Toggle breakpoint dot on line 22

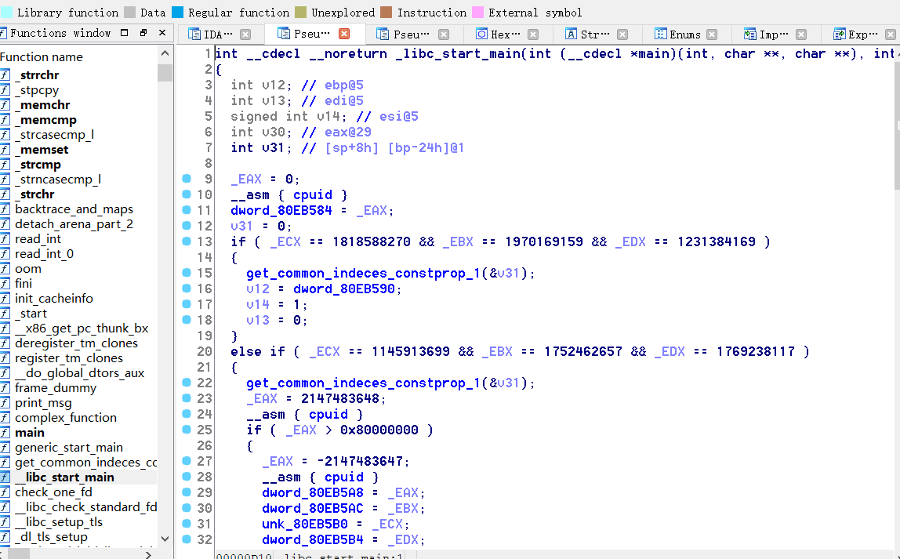tap(187, 383)
